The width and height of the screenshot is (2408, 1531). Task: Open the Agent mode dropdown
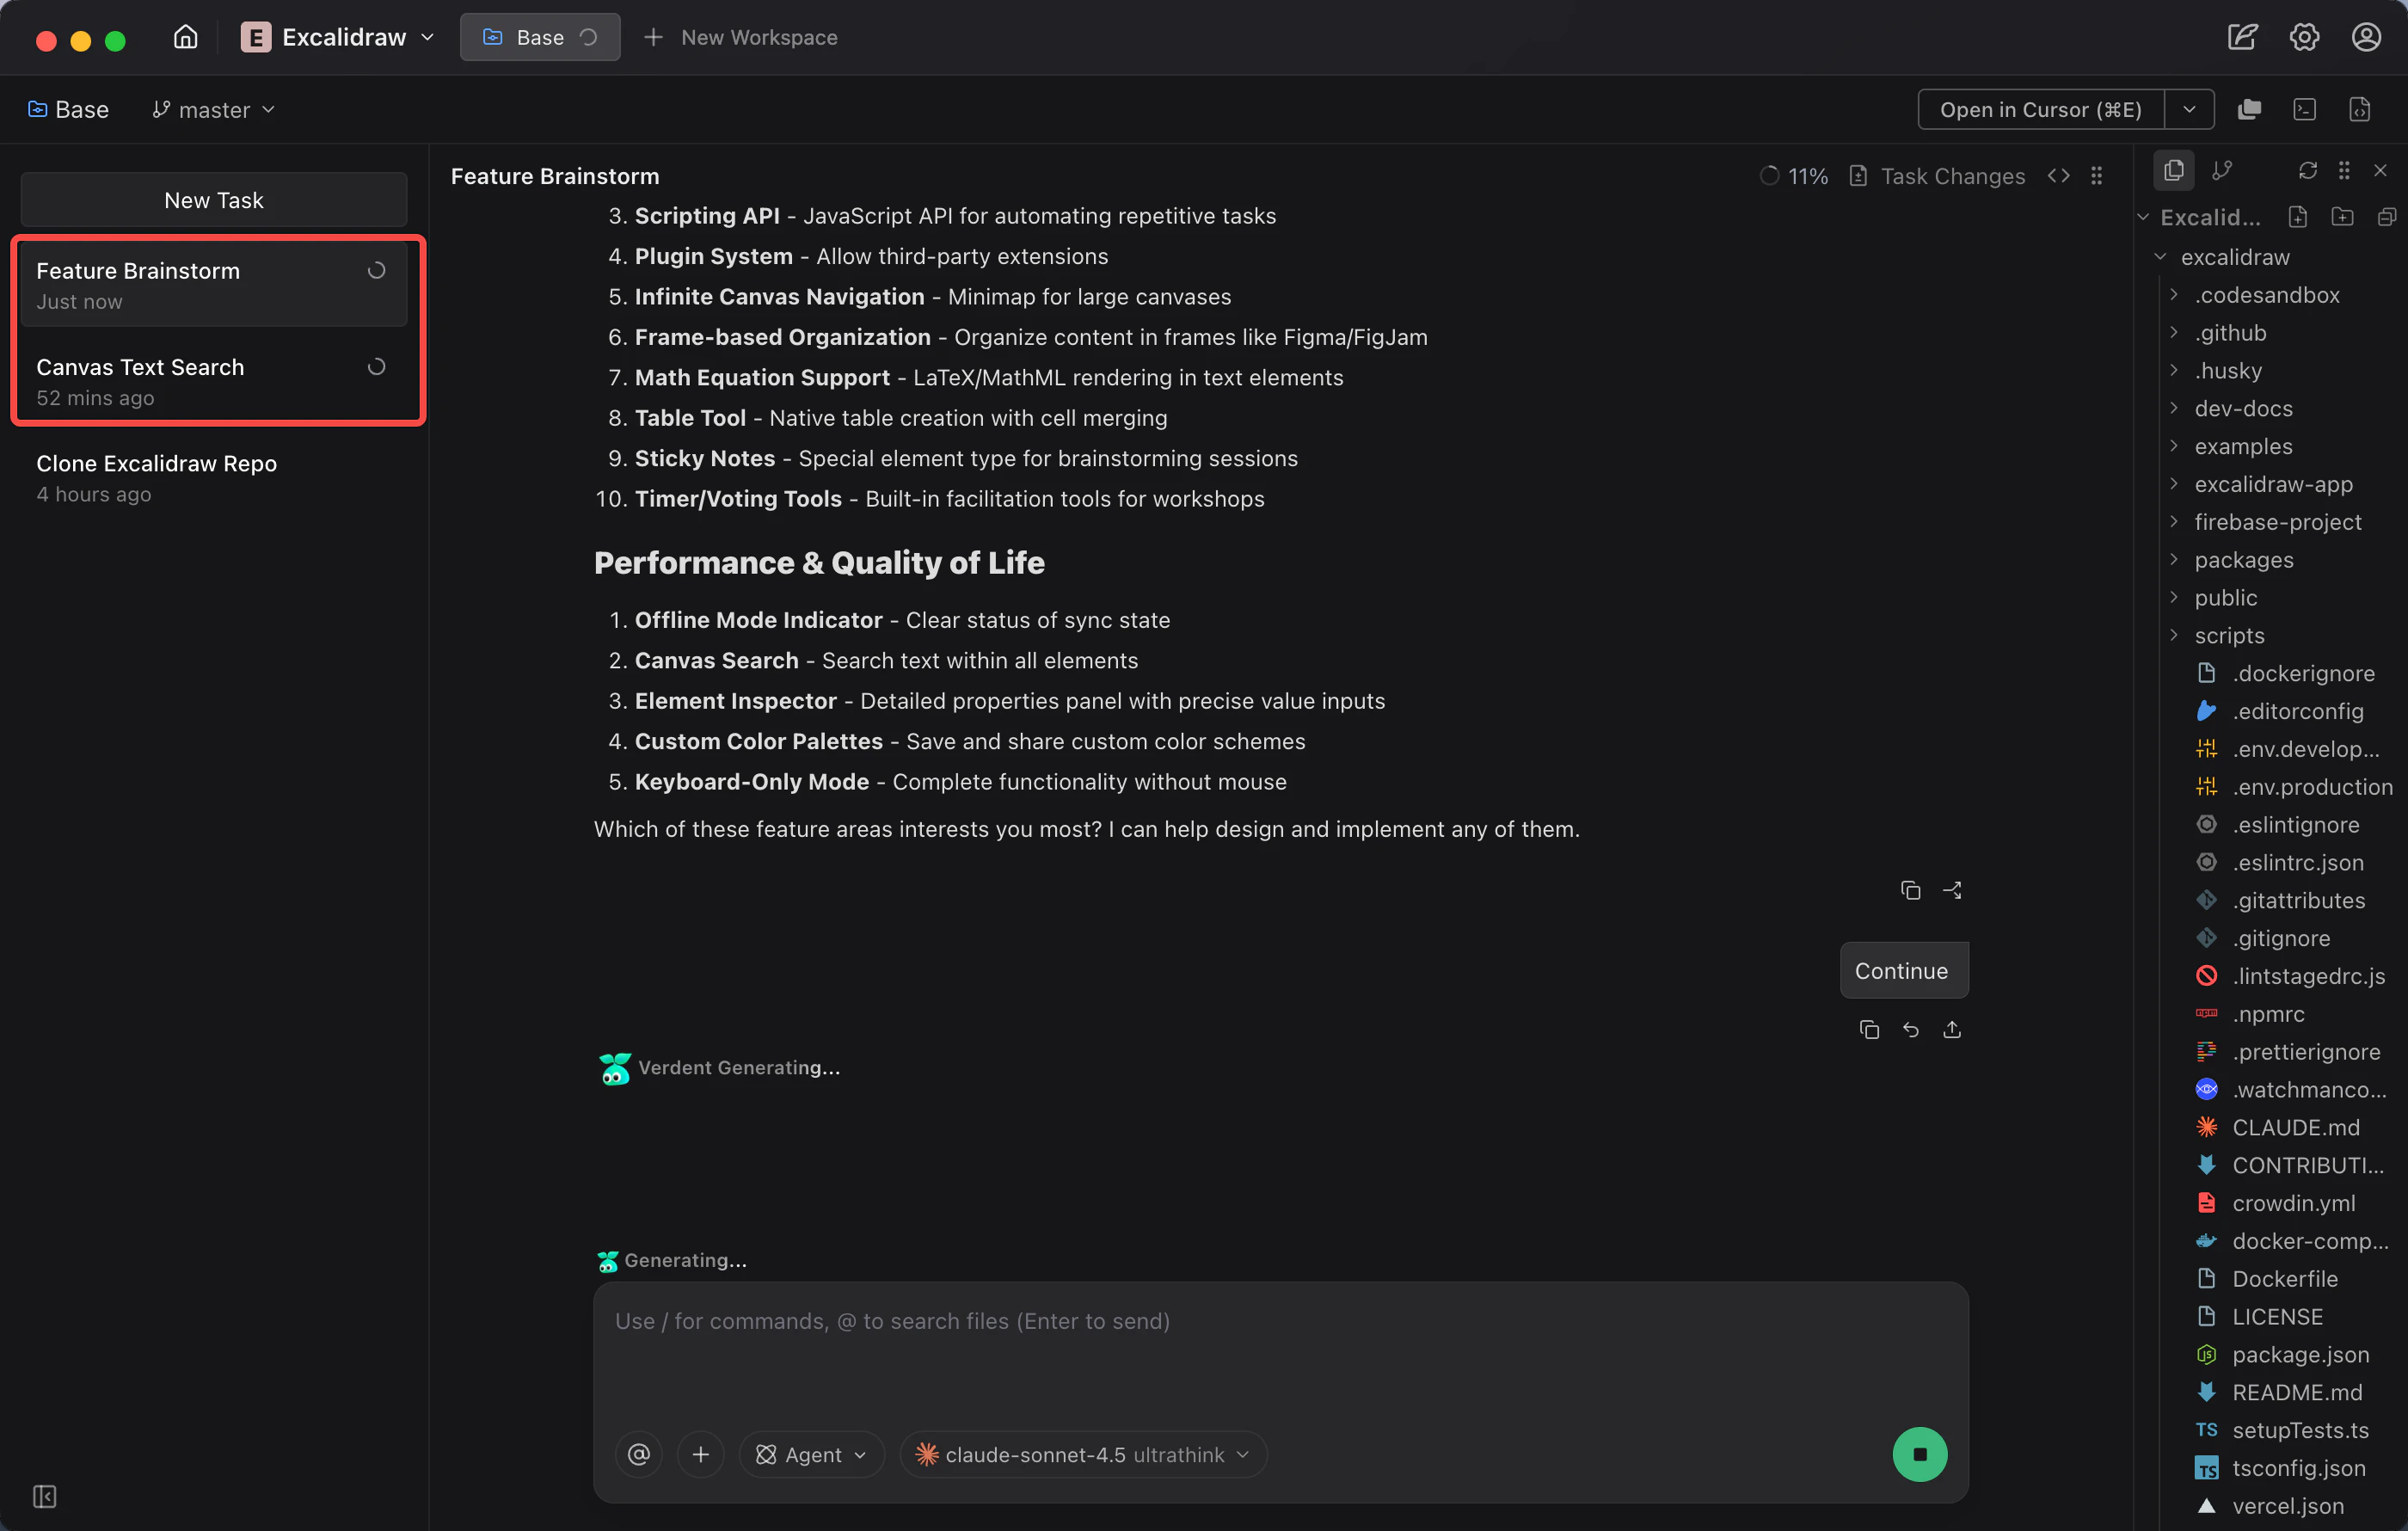811,1454
